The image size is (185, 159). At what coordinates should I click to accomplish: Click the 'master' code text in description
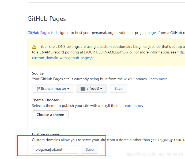coord(129,79)
